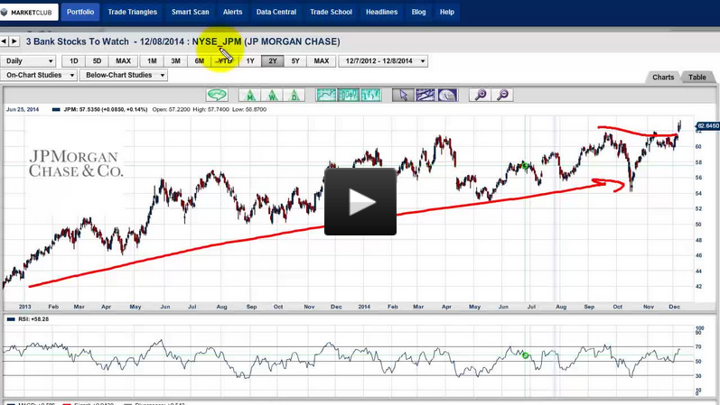
Task: Select the long-term MAX button after 5Y
Action: [322, 61]
